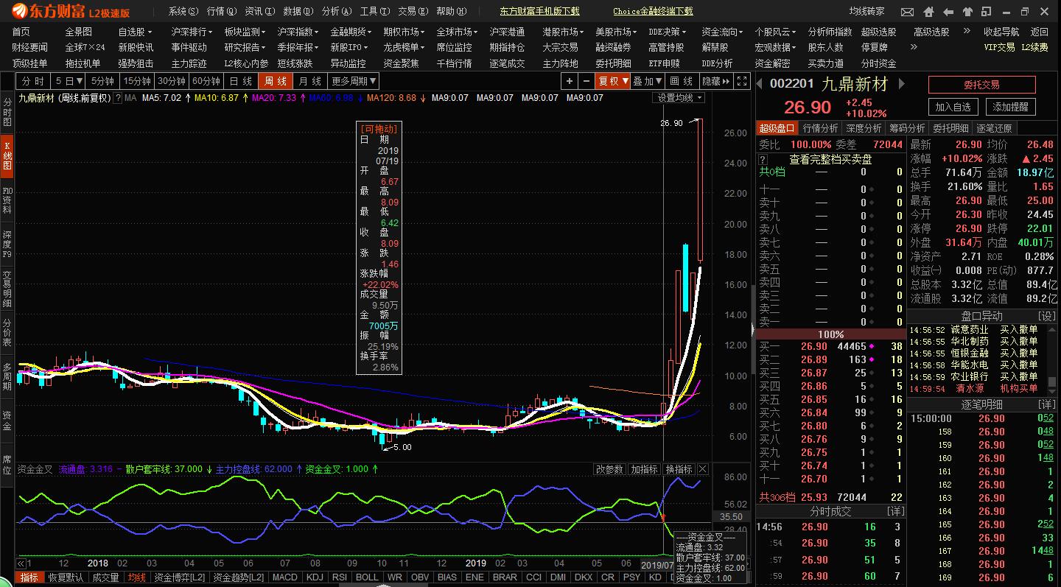
Task: Click 东方财富手机版下载 link
Action: tap(539, 11)
